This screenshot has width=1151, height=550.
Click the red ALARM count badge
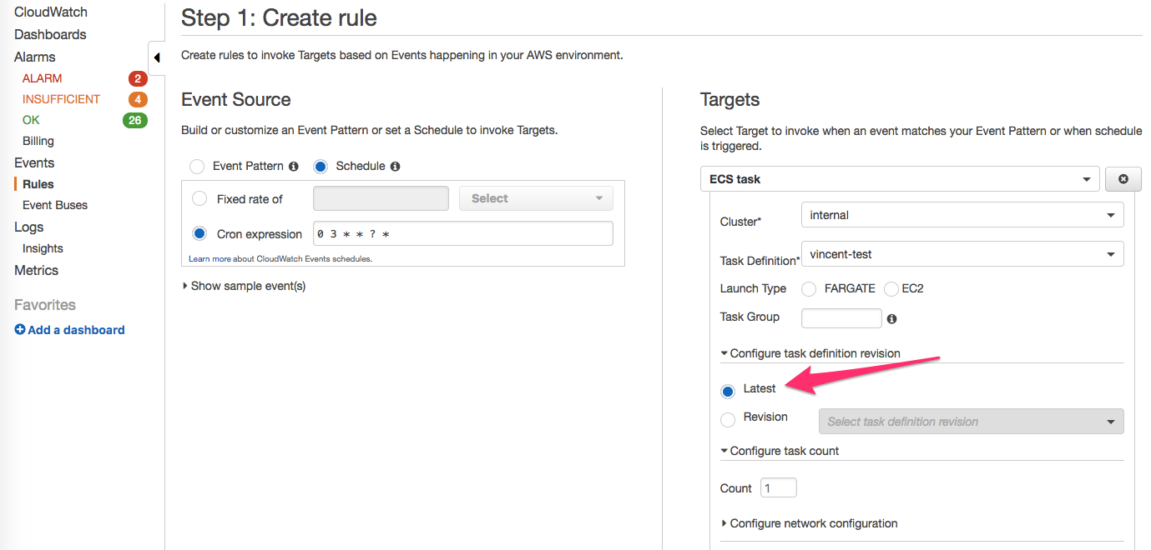[138, 79]
